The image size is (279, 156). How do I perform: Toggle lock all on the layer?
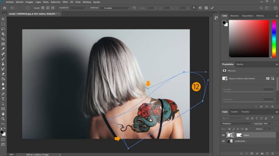[x=246, y=129]
